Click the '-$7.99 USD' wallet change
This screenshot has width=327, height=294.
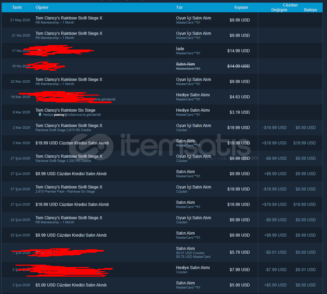pyautogui.click(x=276, y=270)
